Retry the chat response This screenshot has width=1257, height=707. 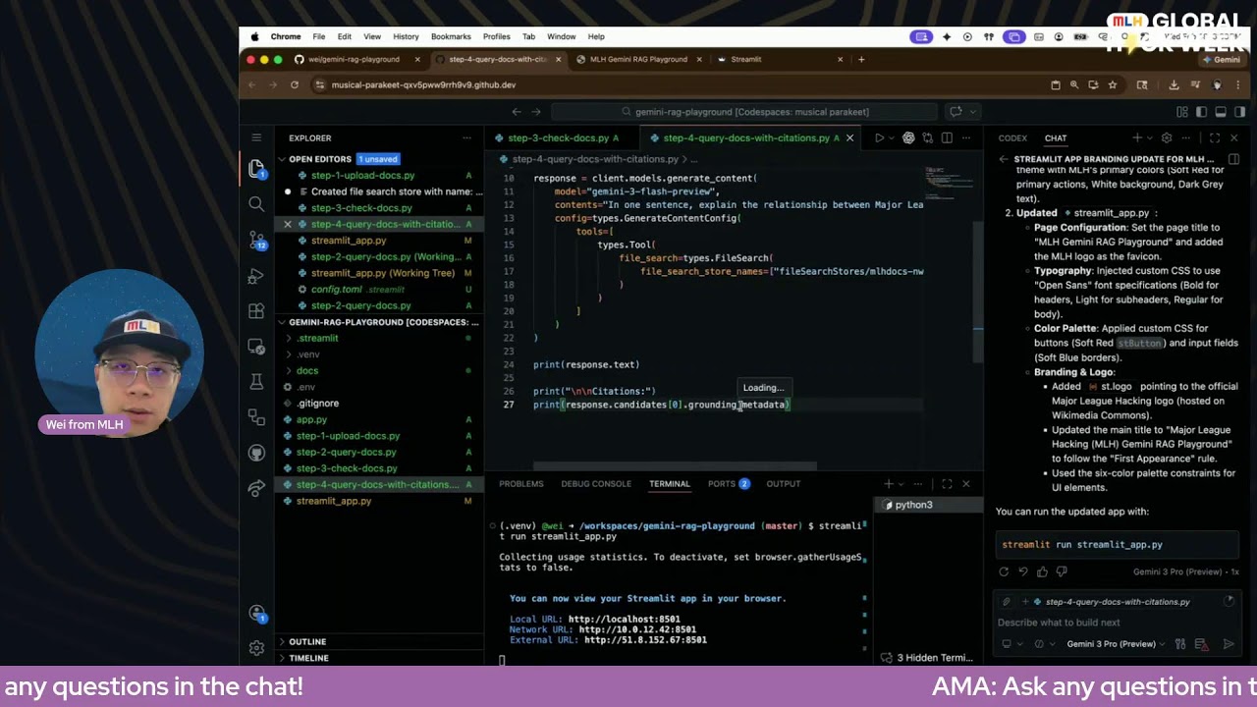coord(1004,571)
